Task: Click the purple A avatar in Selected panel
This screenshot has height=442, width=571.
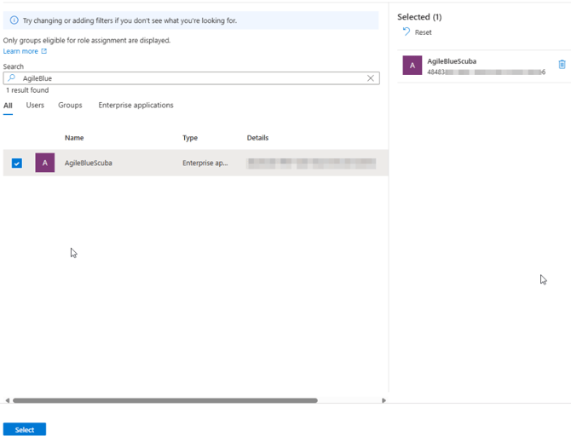Action: (412, 66)
